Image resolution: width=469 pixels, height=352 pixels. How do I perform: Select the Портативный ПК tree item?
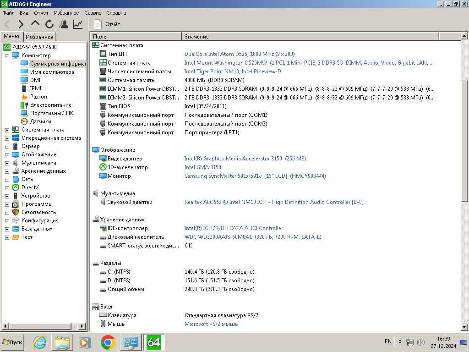tap(47, 113)
